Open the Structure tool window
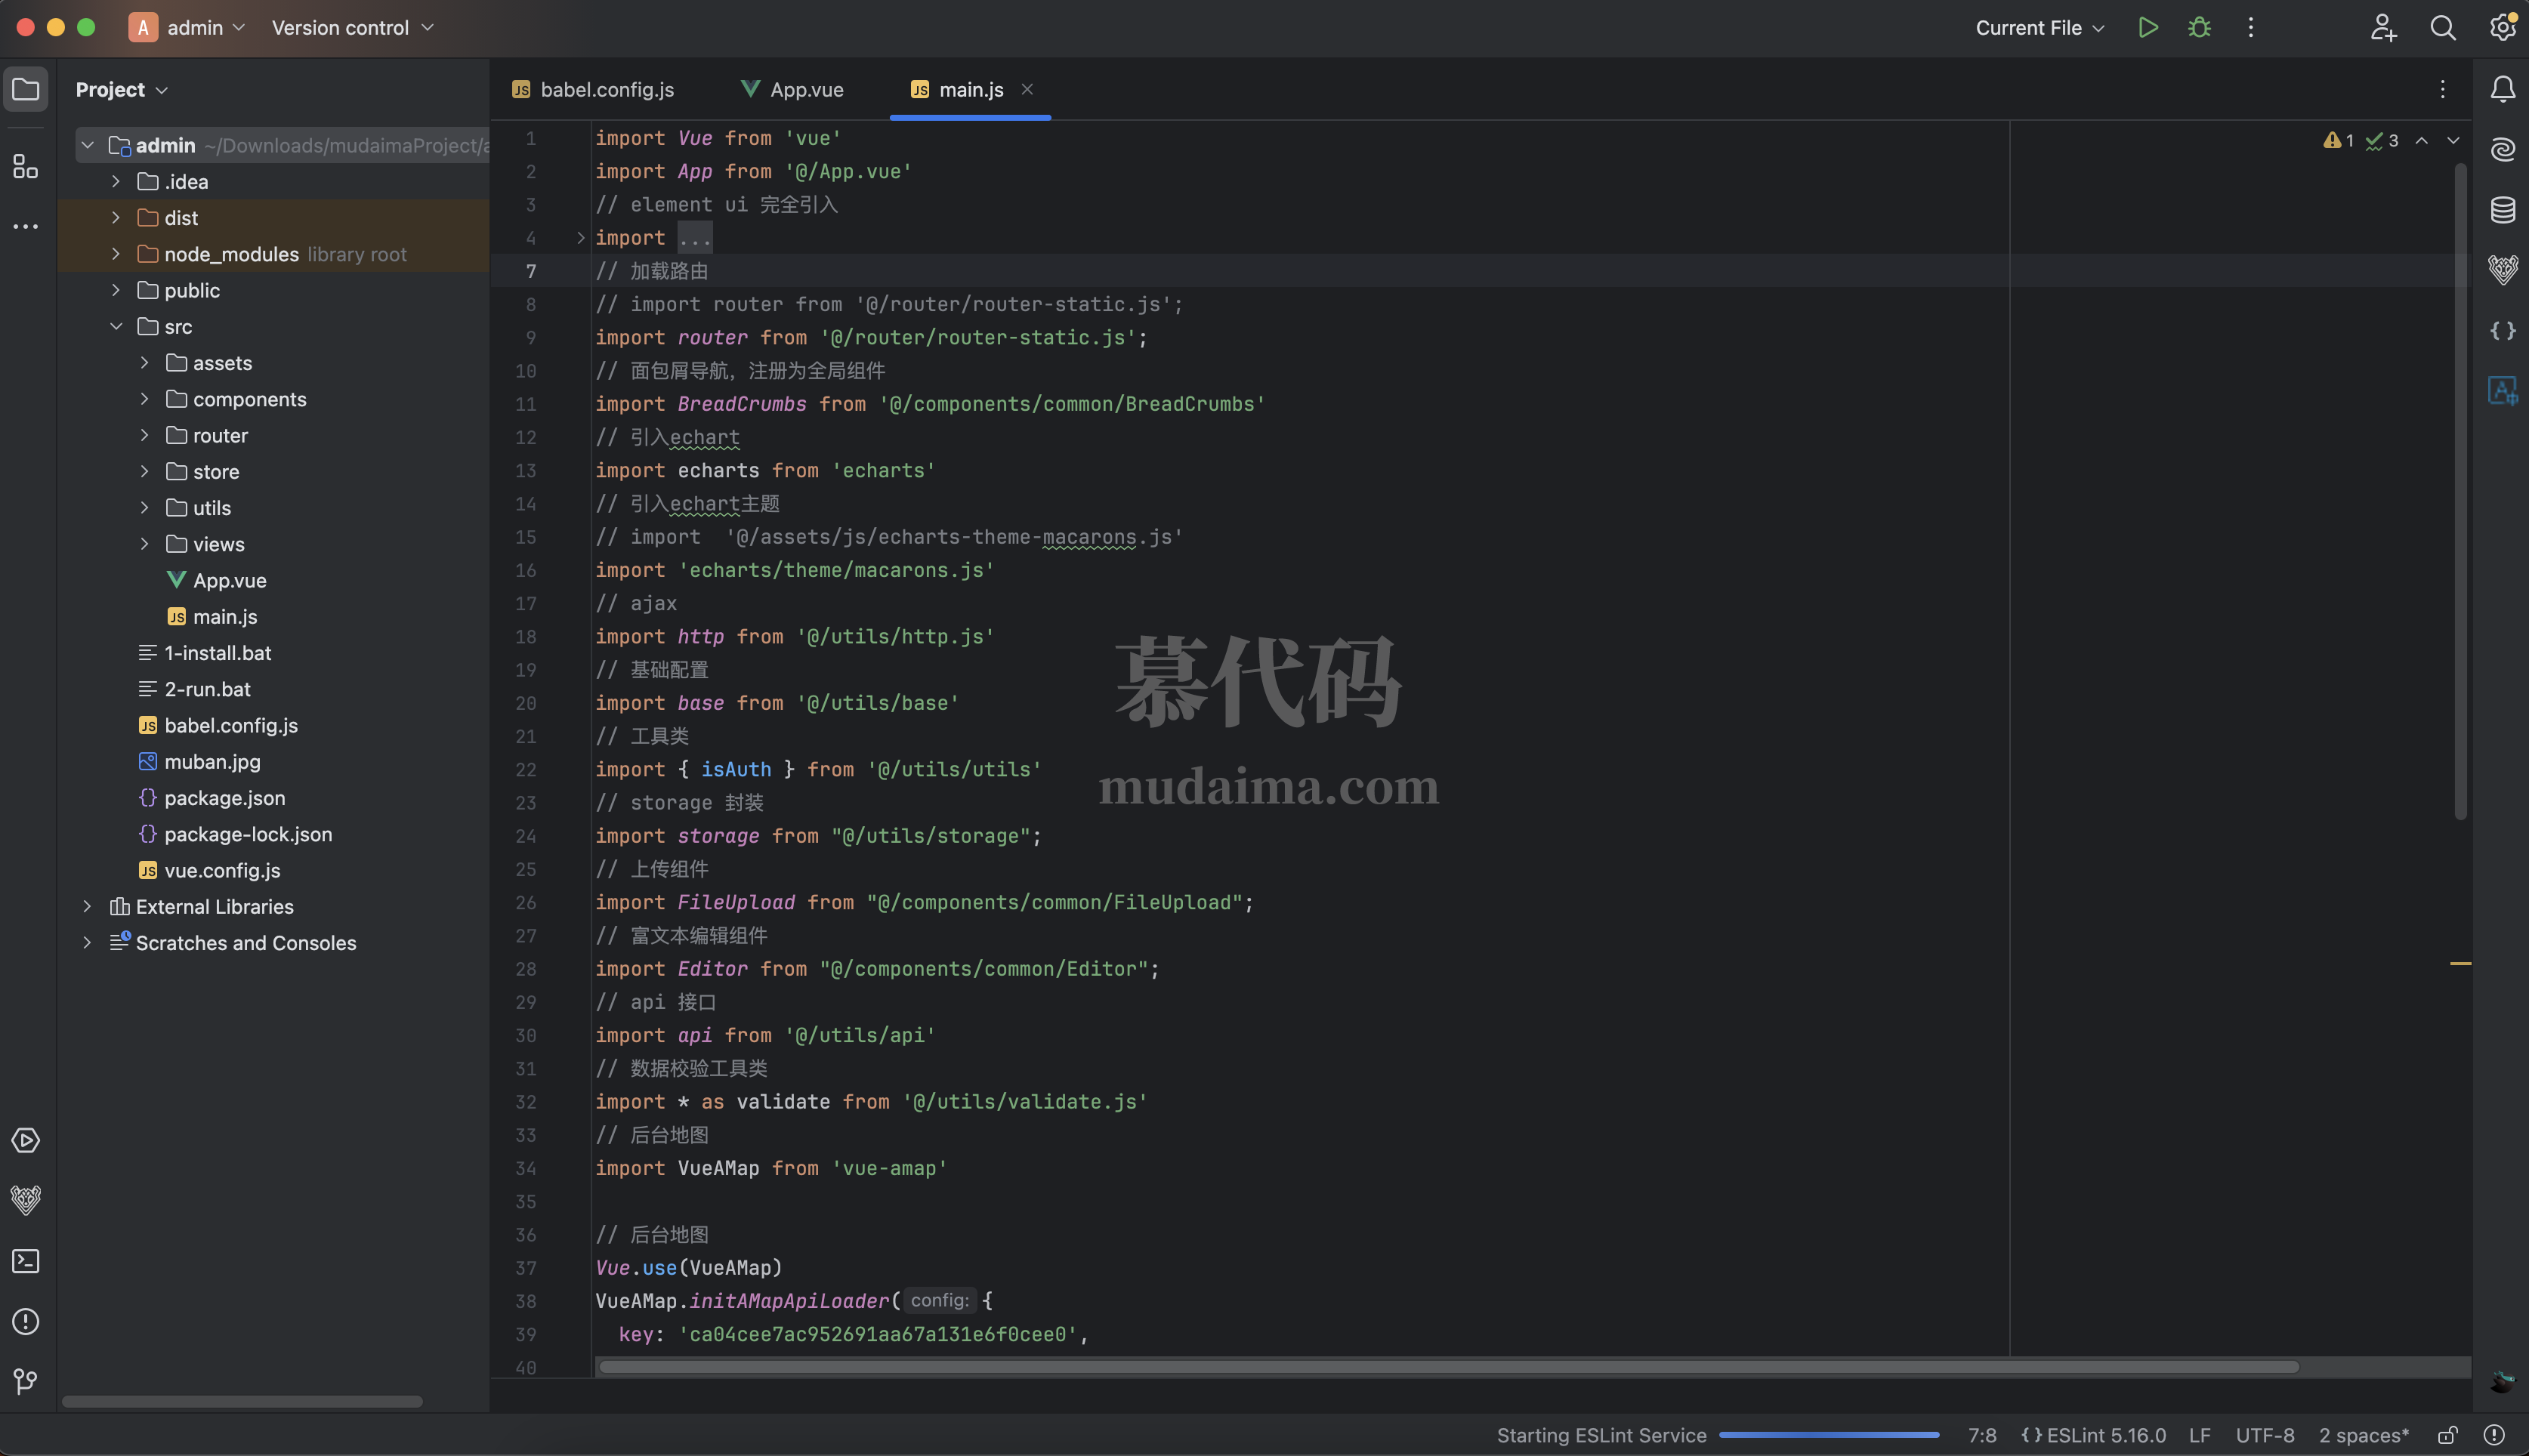The height and width of the screenshot is (1456, 2529). coord(26,166)
